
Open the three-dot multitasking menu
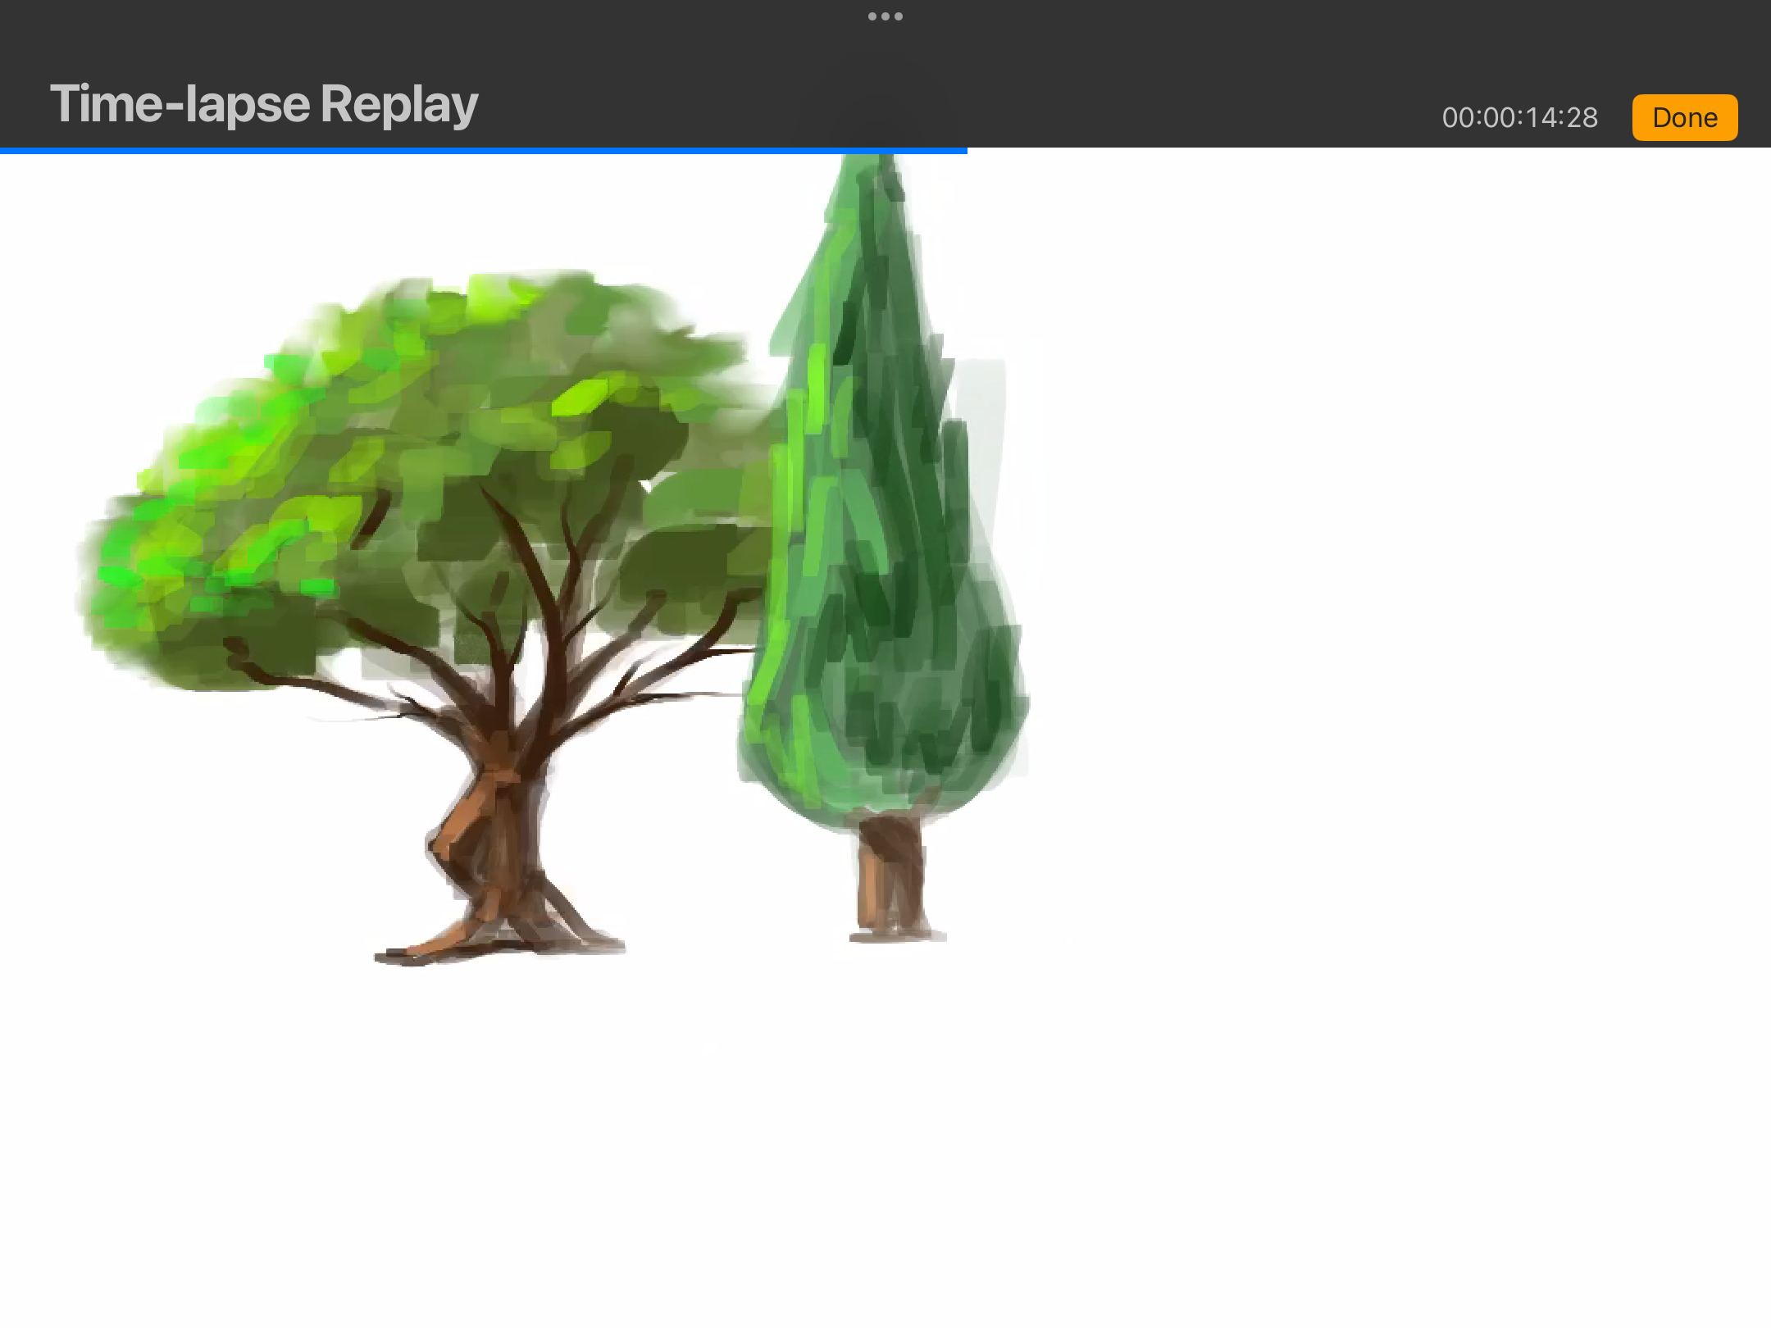tap(885, 16)
